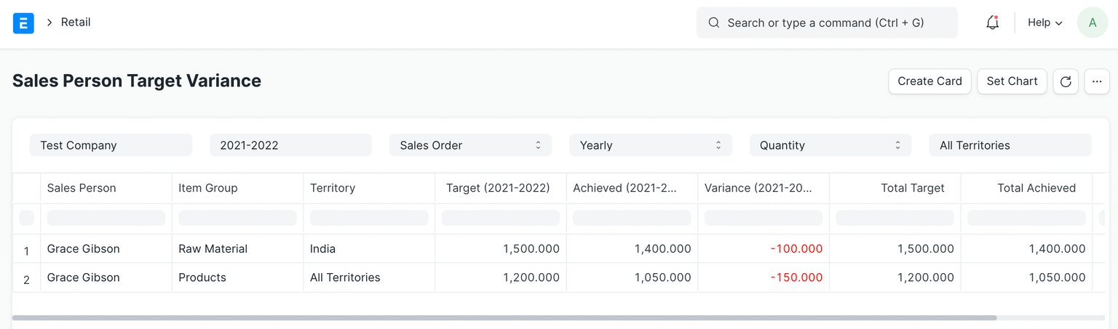This screenshot has height=329, width=1118.
Task: Click the Retail breadcrumb link
Action: (x=76, y=23)
